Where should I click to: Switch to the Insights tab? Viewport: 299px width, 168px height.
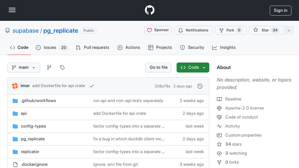(x=224, y=47)
